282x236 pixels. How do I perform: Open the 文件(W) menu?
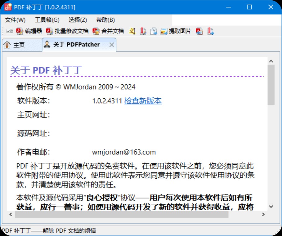(x=15, y=20)
